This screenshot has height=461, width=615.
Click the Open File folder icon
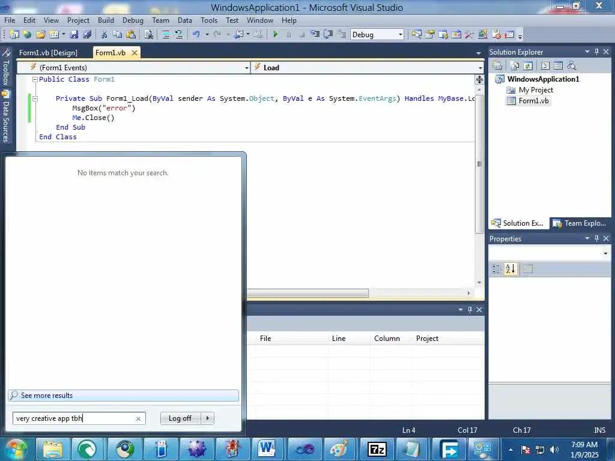tap(41, 34)
